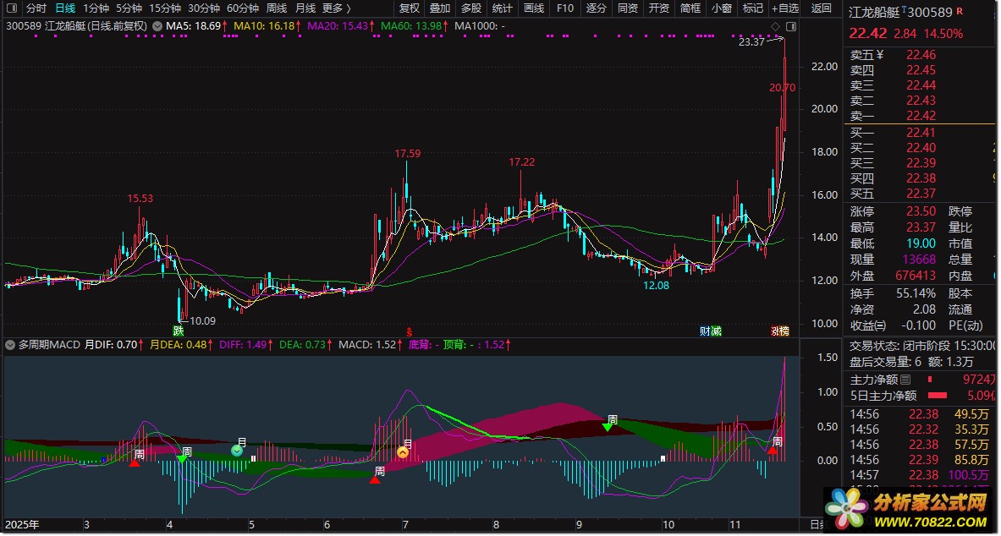Click the green monthly signal circle icon
This screenshot has width=1001, height=536.
pyautogui.click(x=237, y=451)
